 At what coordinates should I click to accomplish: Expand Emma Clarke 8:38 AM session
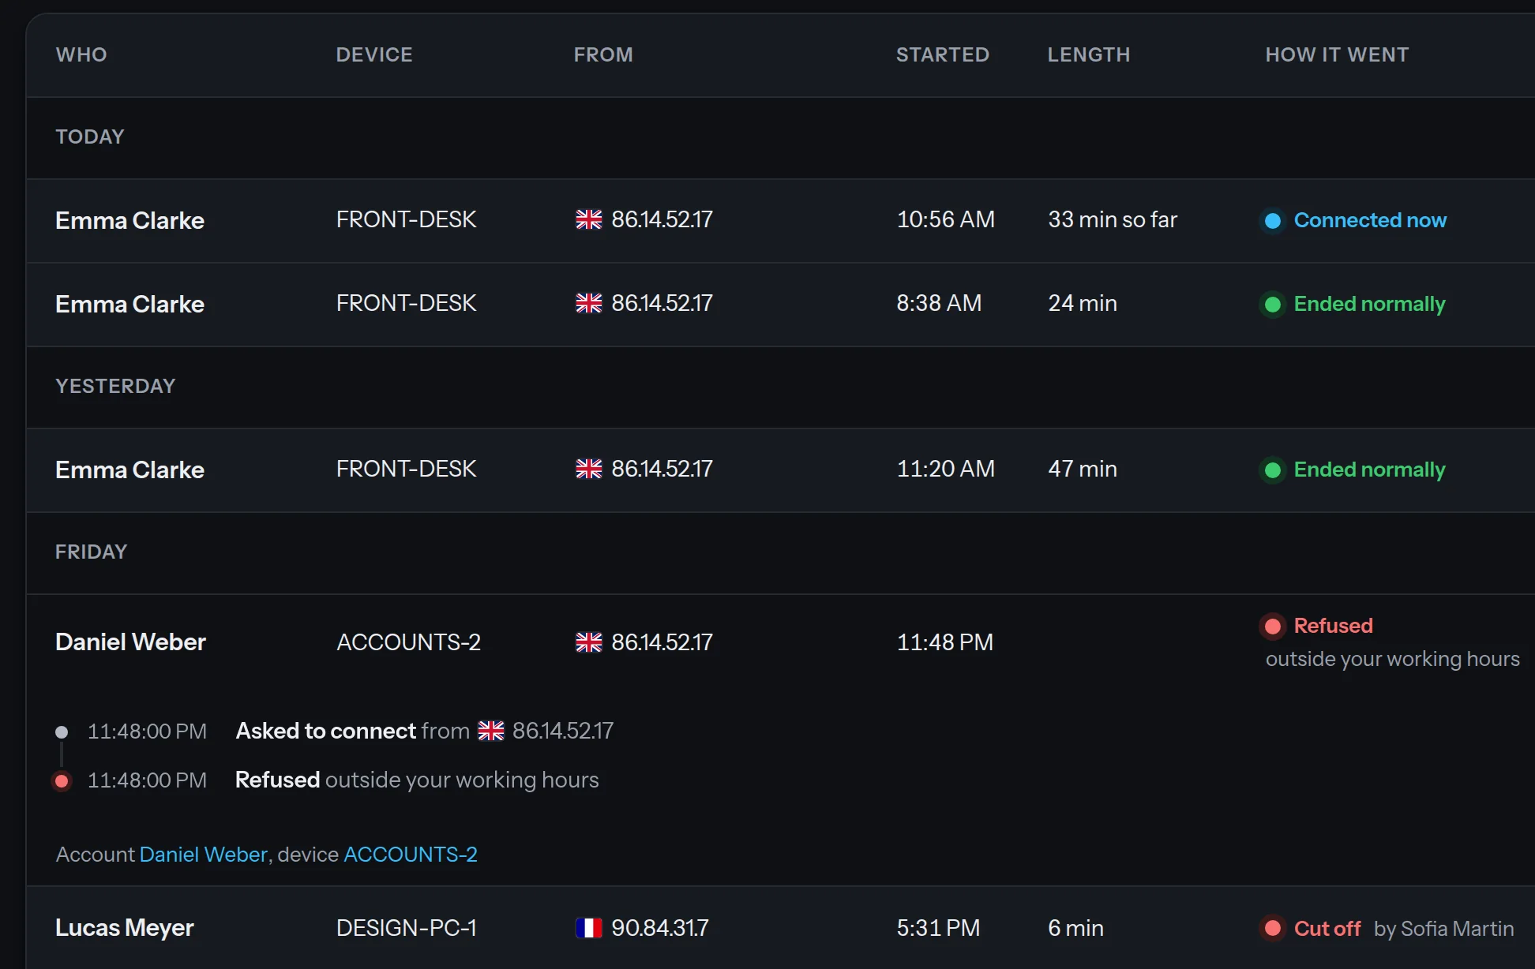pyautogui.click(x=780, y=304)
